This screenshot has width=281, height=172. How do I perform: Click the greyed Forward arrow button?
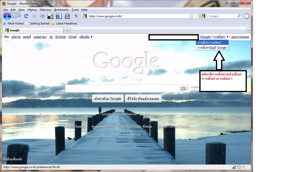(14, 16)
